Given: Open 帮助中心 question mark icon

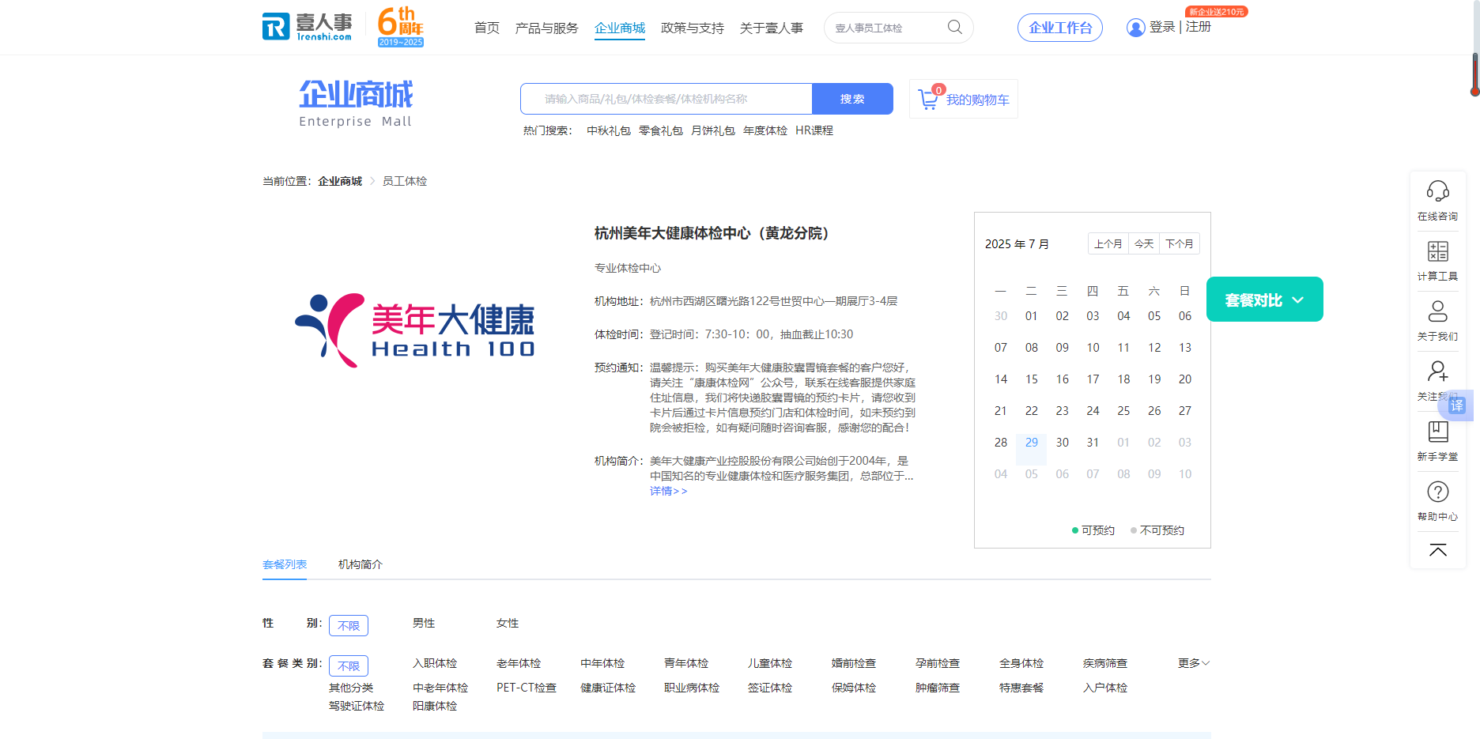Looking at the screenshot, I should click(x=1437, y=492).
